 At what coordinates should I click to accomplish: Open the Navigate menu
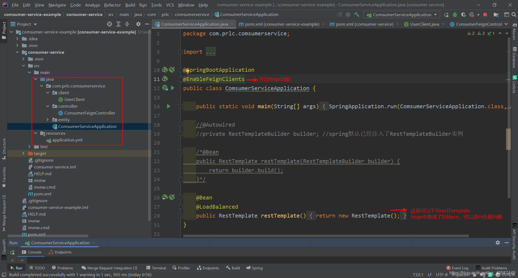[x=57, y=5]
